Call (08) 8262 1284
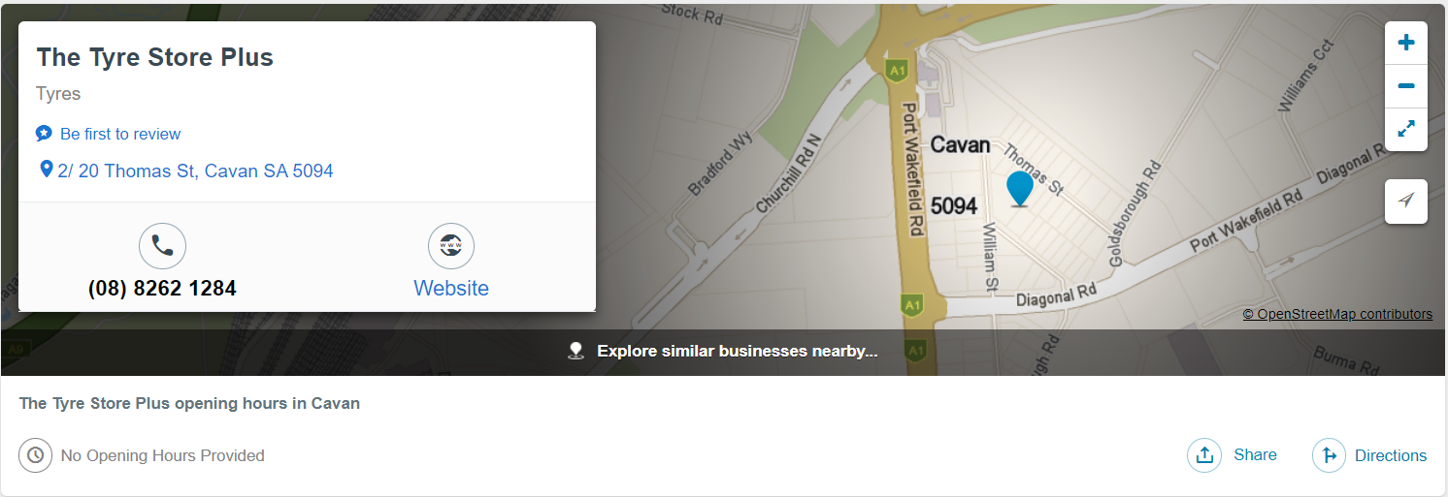This screenshot has width=1448, height=497. tap(162, 289)
